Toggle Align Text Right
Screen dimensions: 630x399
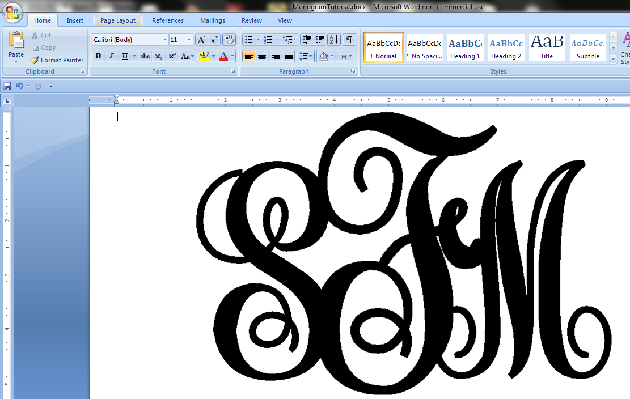point(275,56)
